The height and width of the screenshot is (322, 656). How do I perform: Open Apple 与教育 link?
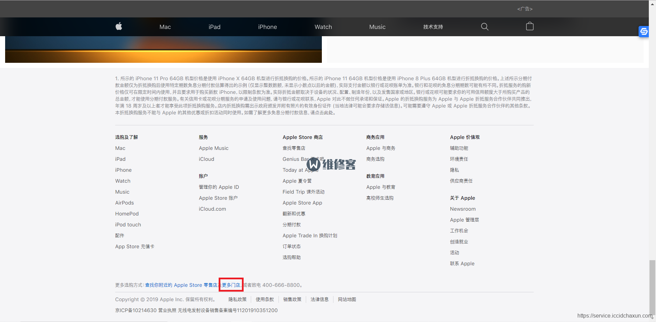[x=381, y=187]
